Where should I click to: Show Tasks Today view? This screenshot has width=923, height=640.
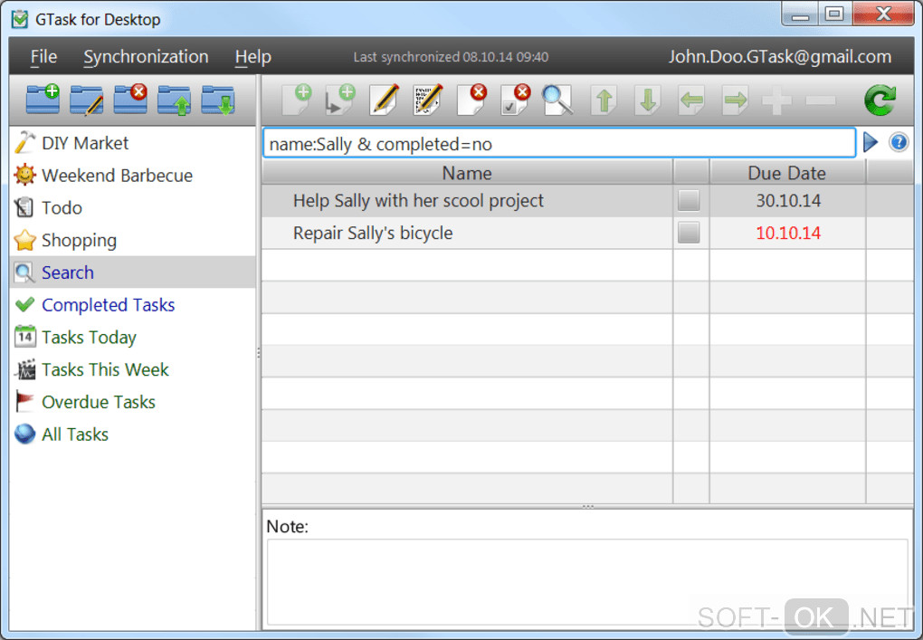[x=134, y=338]
